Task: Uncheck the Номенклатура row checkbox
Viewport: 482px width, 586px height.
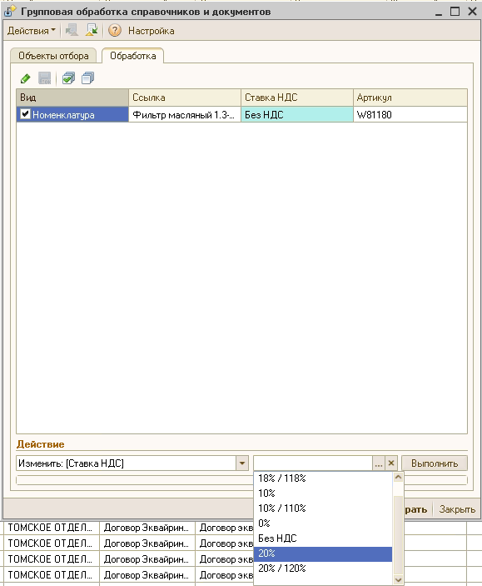Action: [25, 113]
